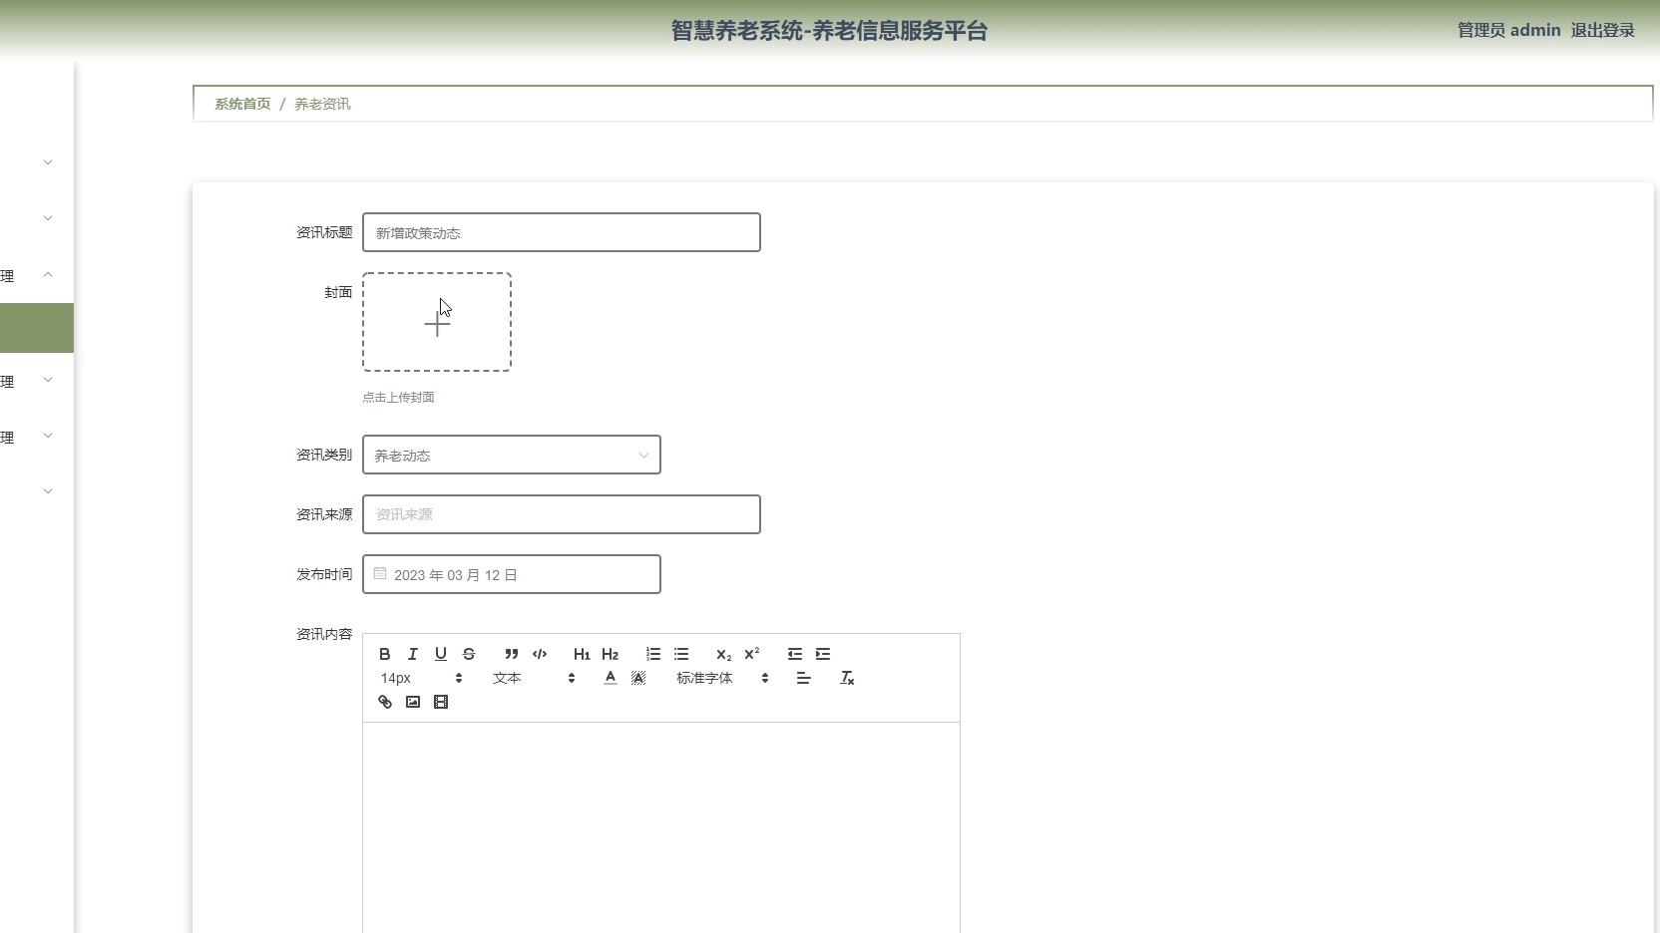The width and height of the screenshot is (1660, 933).
Task: Increase indent in editor
Action: (823, 654)
